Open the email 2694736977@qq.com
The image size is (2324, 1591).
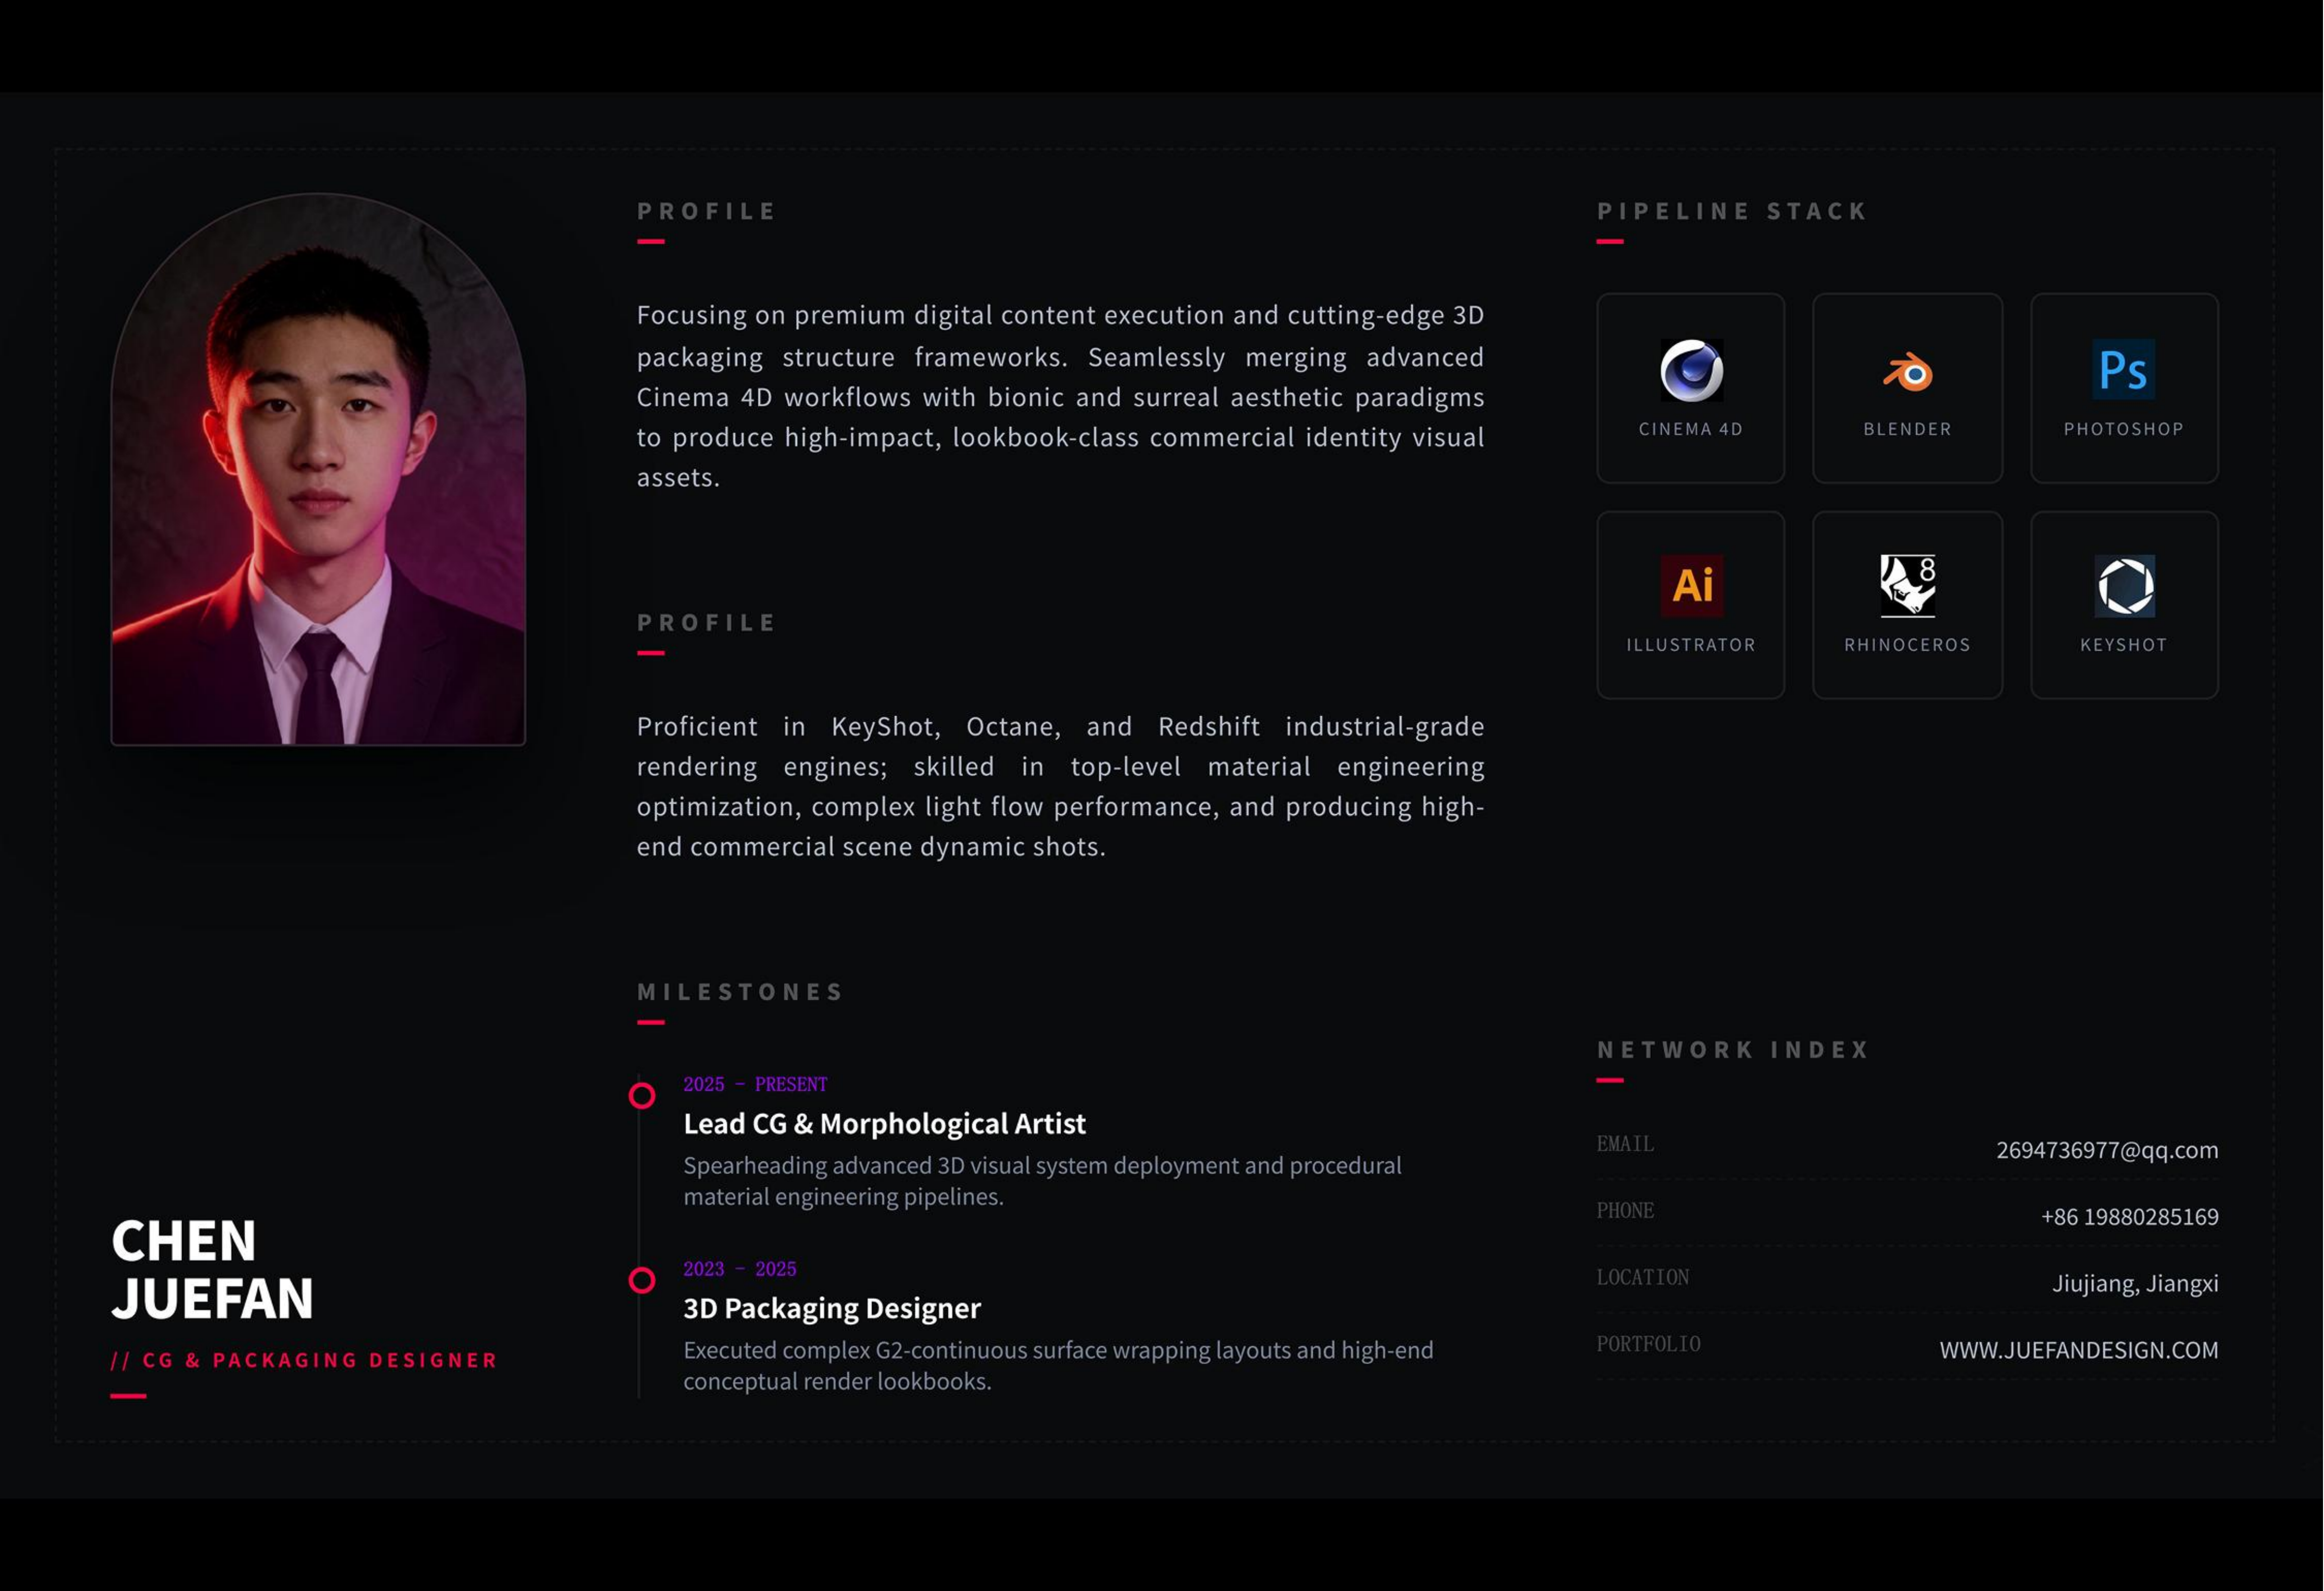click(x=2107, y=1150)
